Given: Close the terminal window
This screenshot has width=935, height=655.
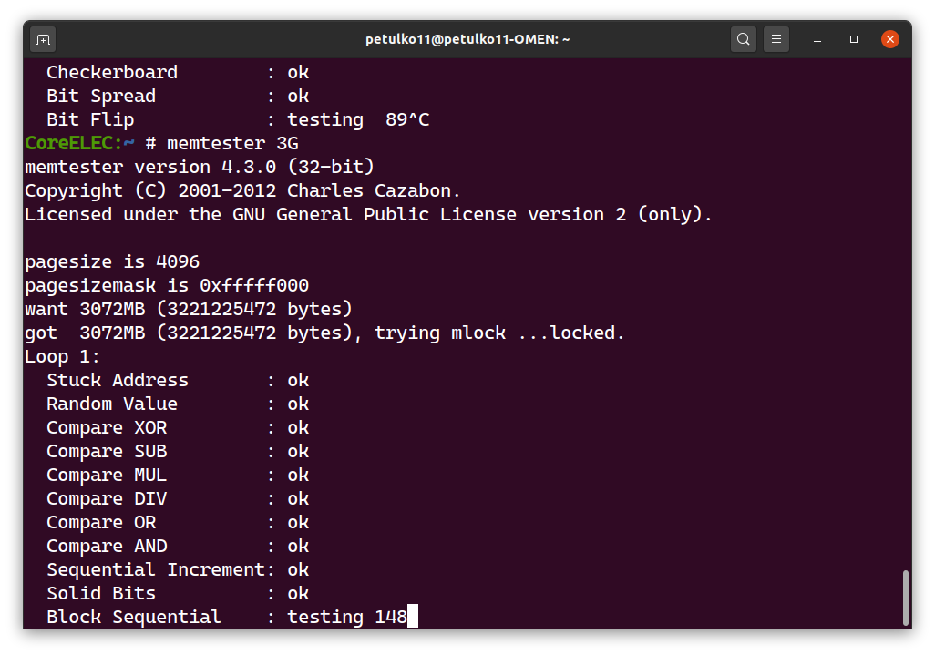Looking at the screenshot, I should [x=890, y=39].
